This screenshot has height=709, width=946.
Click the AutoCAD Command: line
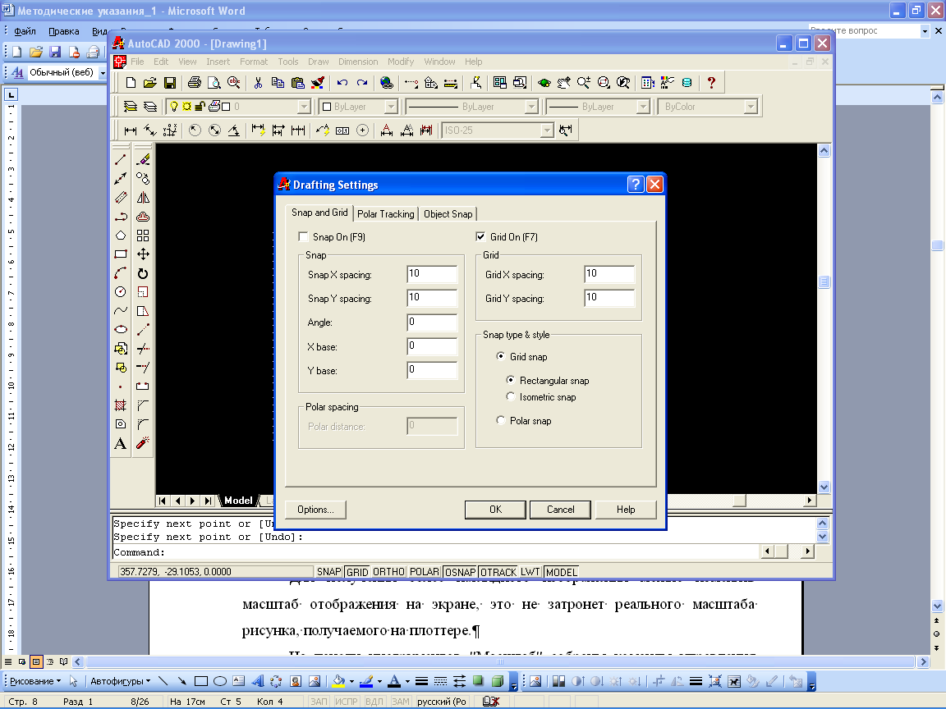pos(434,552)
